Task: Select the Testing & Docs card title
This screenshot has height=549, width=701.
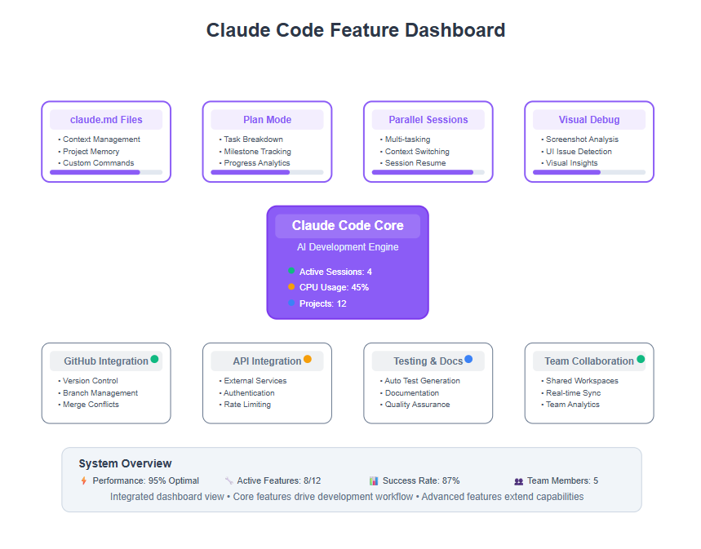Action: (428, 361)
